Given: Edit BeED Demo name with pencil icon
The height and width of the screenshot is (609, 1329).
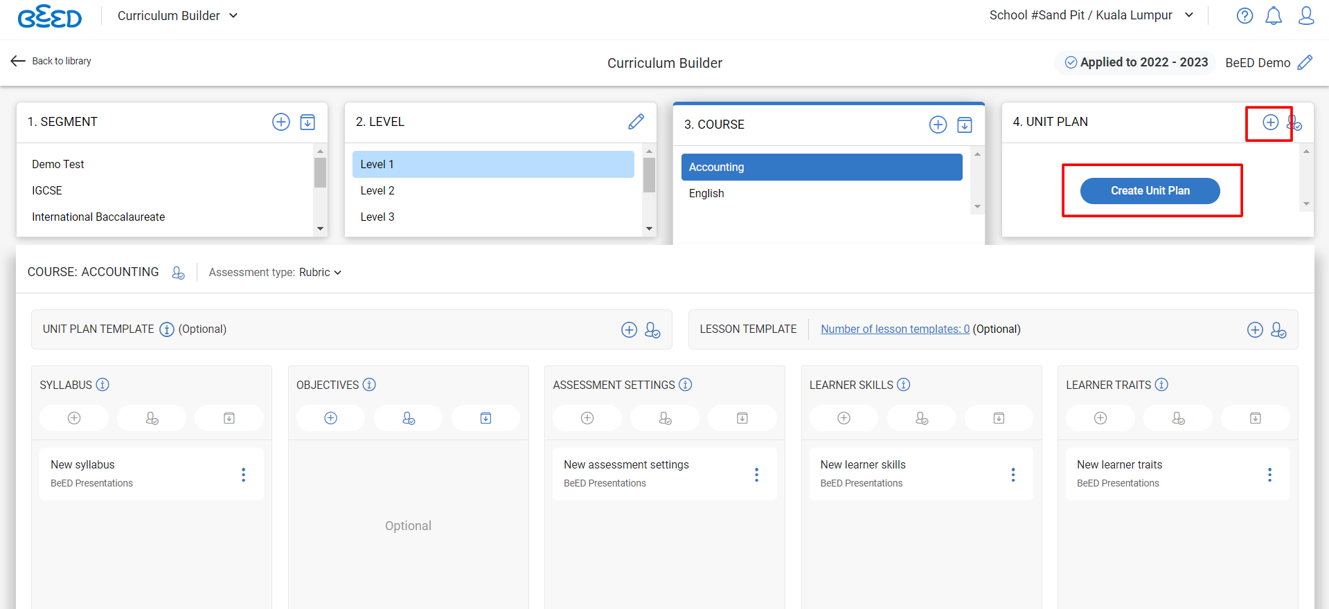Looking at the screenshot, I should 1305,62.
